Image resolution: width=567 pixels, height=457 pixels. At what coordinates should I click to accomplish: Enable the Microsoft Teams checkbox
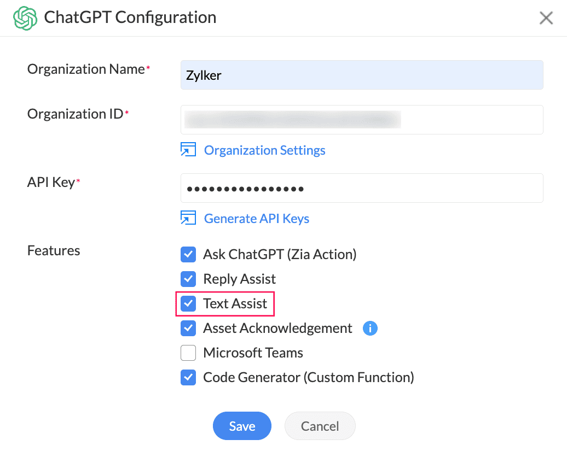(x=188, y=353)
